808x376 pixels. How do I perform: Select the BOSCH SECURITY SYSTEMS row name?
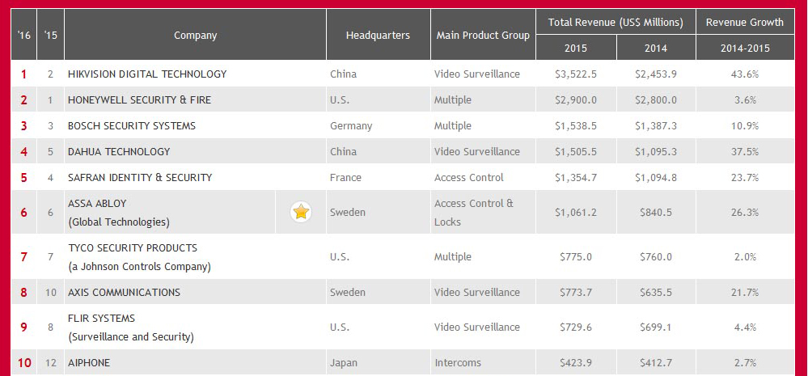tap(132, 125)
